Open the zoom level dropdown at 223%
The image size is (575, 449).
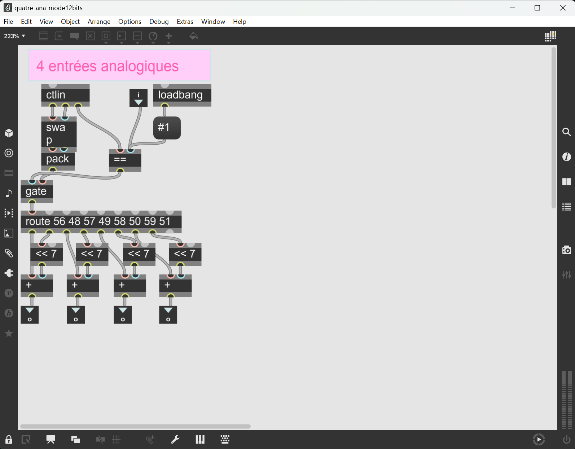pyautogui.click(x=14, y=36)
